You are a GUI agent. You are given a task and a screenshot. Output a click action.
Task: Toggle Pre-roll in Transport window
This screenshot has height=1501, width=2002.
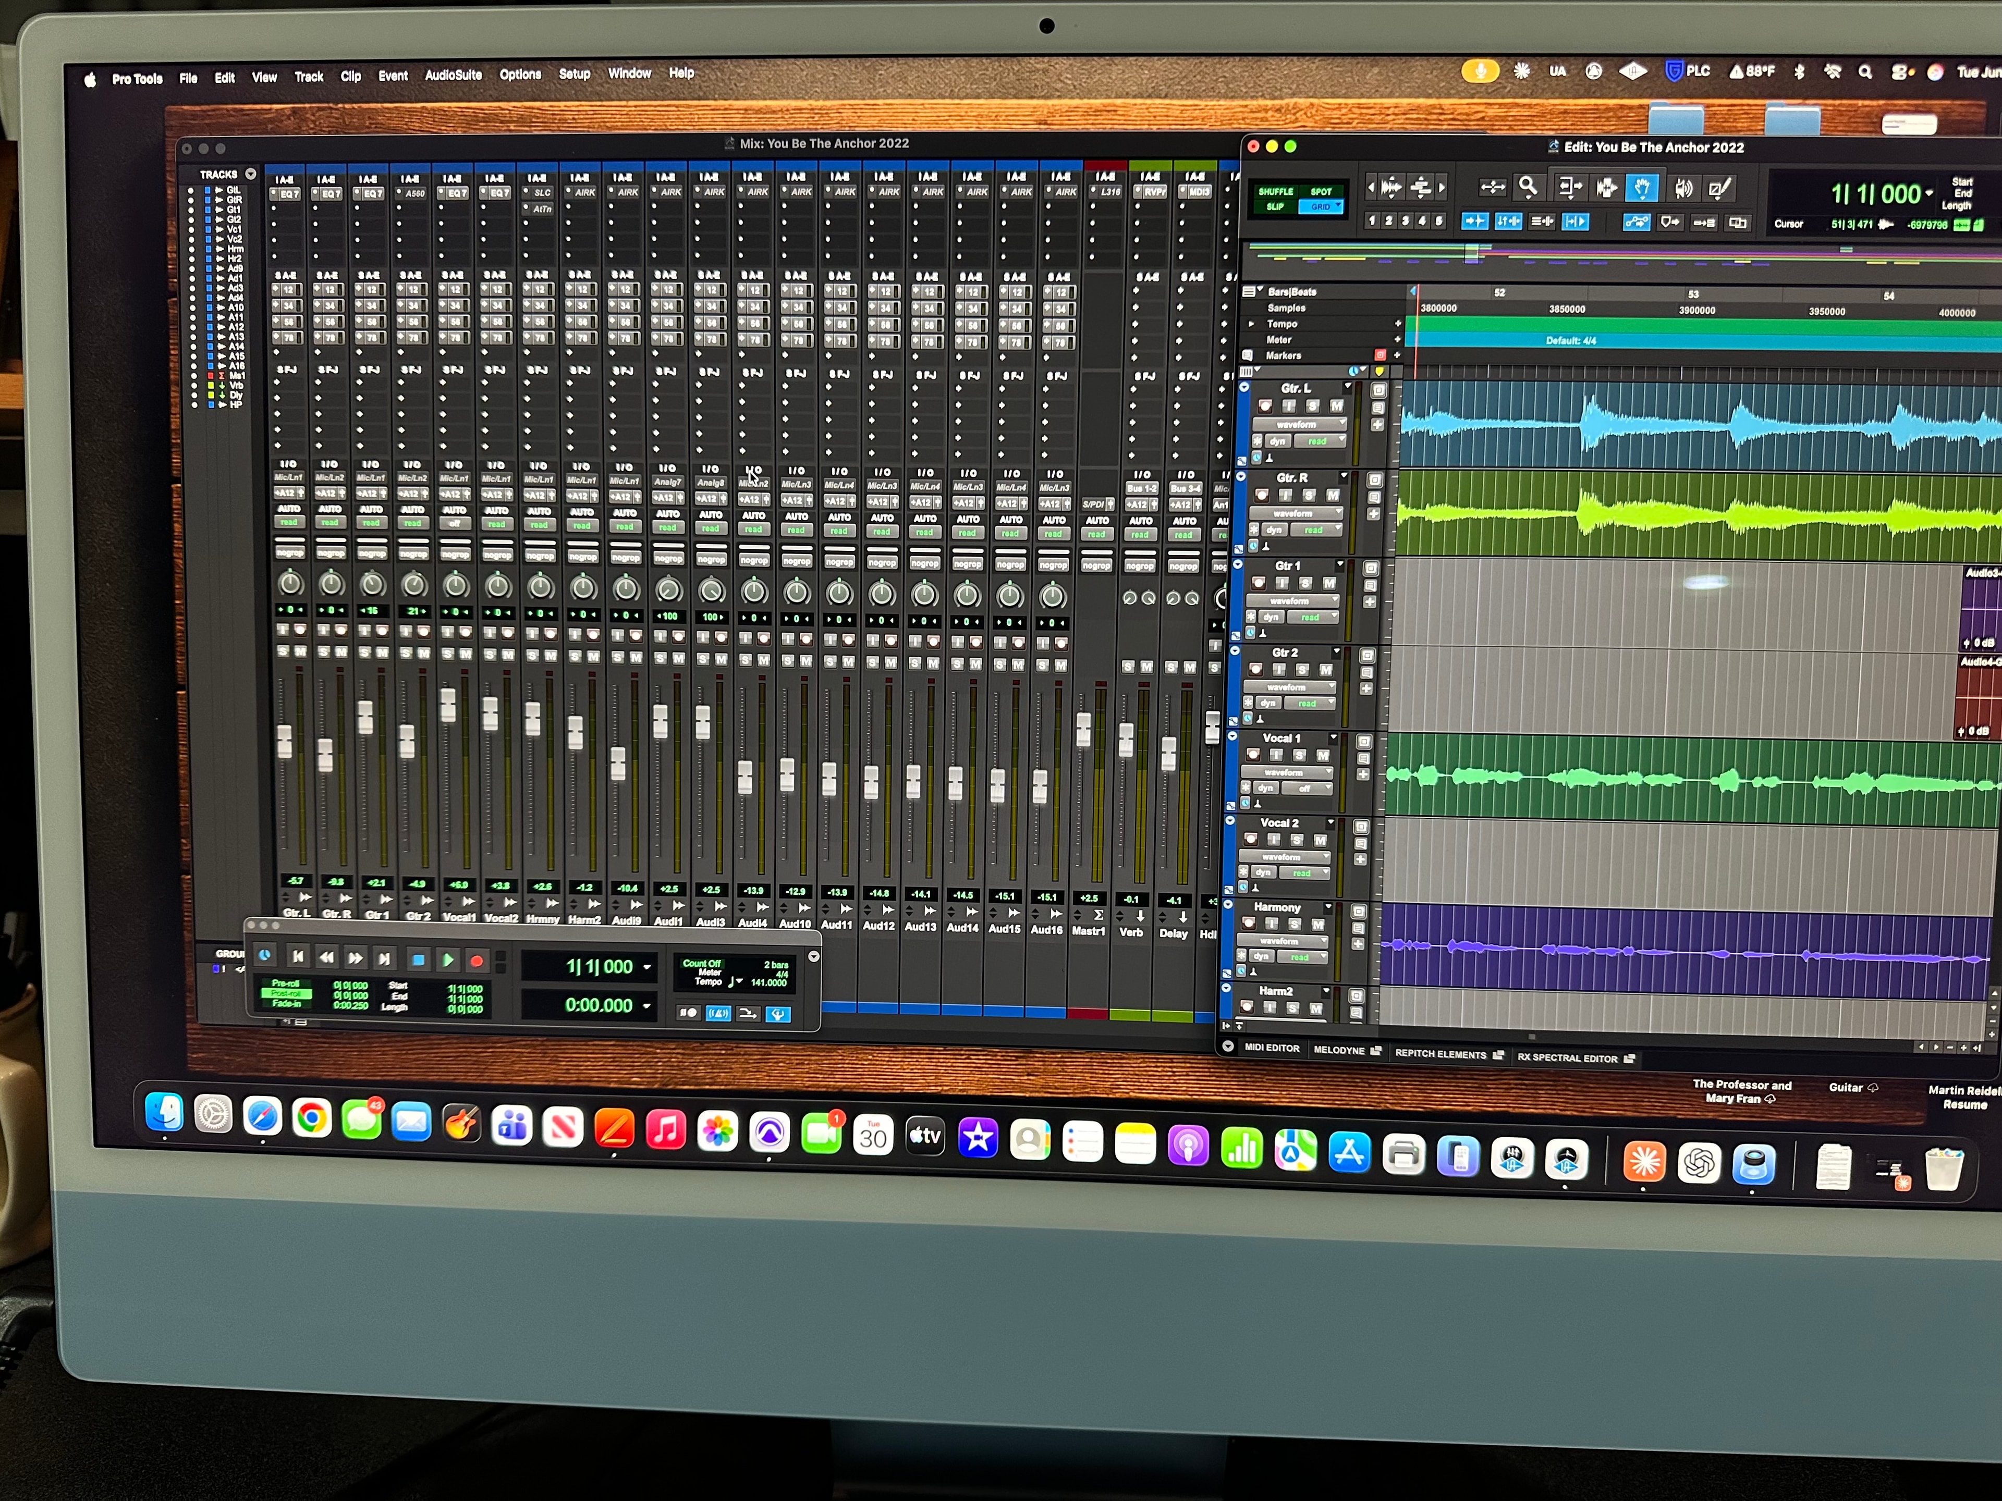click(x=286, y=983)
